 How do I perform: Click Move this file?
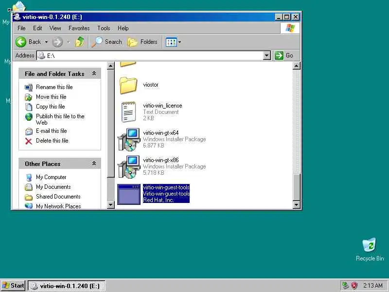[x=51, y=96]
